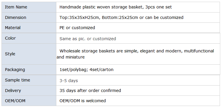Click the Dimension label cell

tap(29, 17)
